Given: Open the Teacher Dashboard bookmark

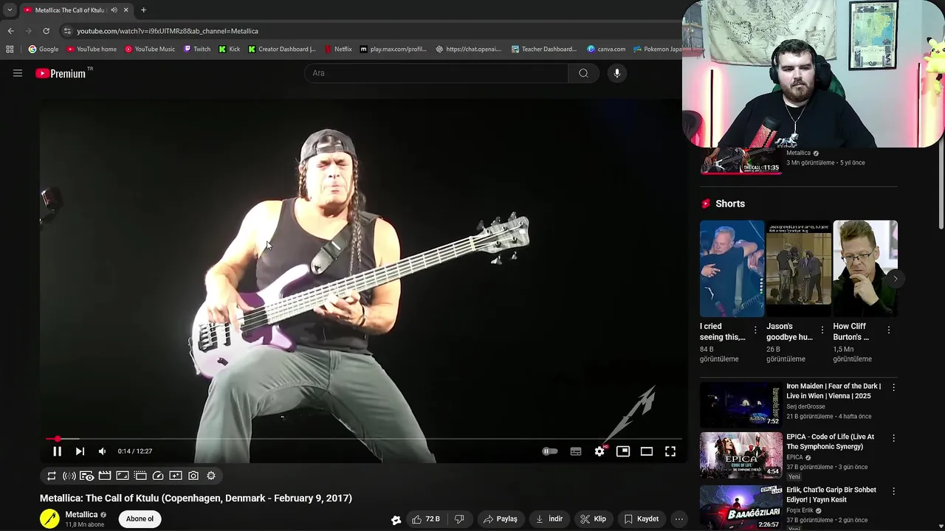Looking at the screenshot, I should point(543,49).
